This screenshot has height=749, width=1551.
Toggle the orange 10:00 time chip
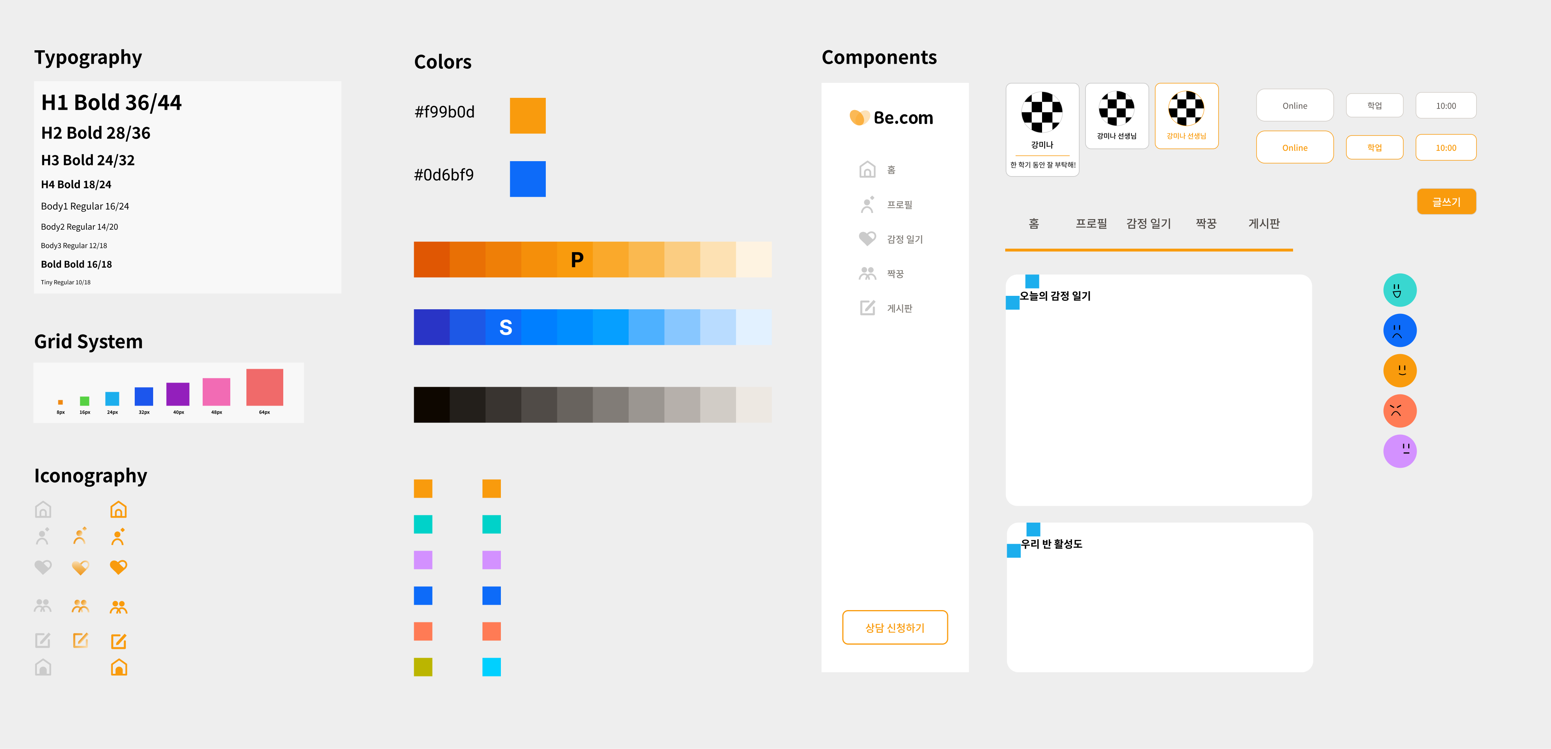[x=1445, y=147]
